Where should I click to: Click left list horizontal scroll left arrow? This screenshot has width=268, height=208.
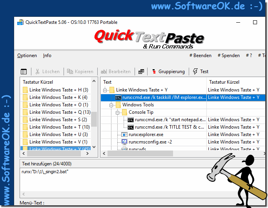pyautogui.click(x=24, y=154)
